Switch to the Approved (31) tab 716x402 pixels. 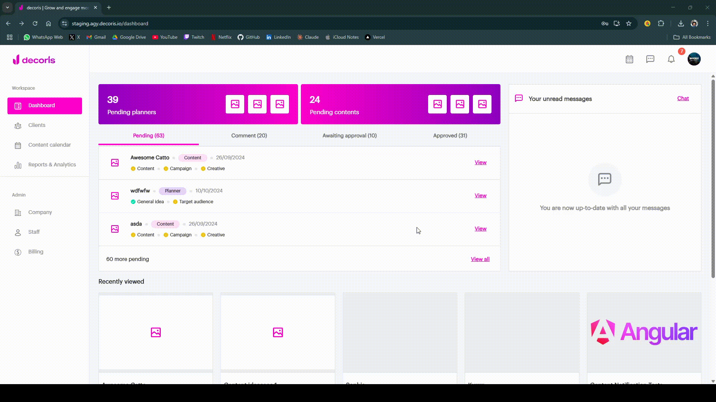coord(450,136)
